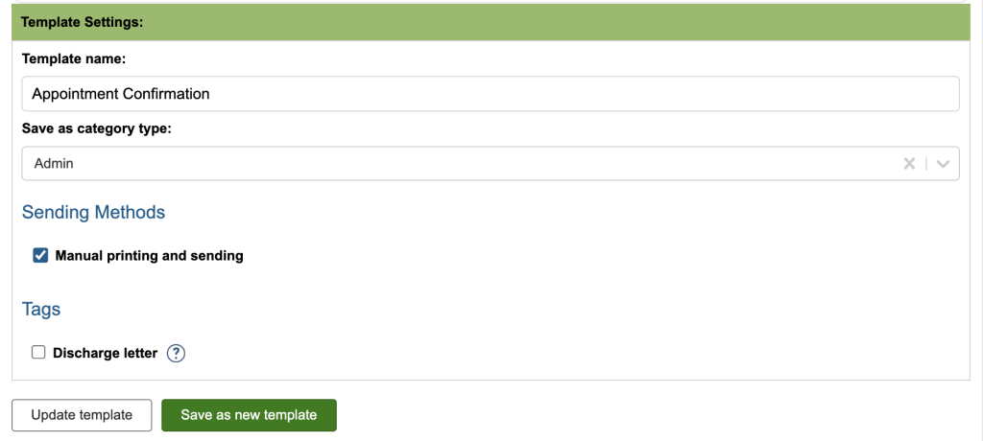Click the Sending Methods section heading
Image resolution: width=983 pixels, height=441 pixels.
[93, 212]
